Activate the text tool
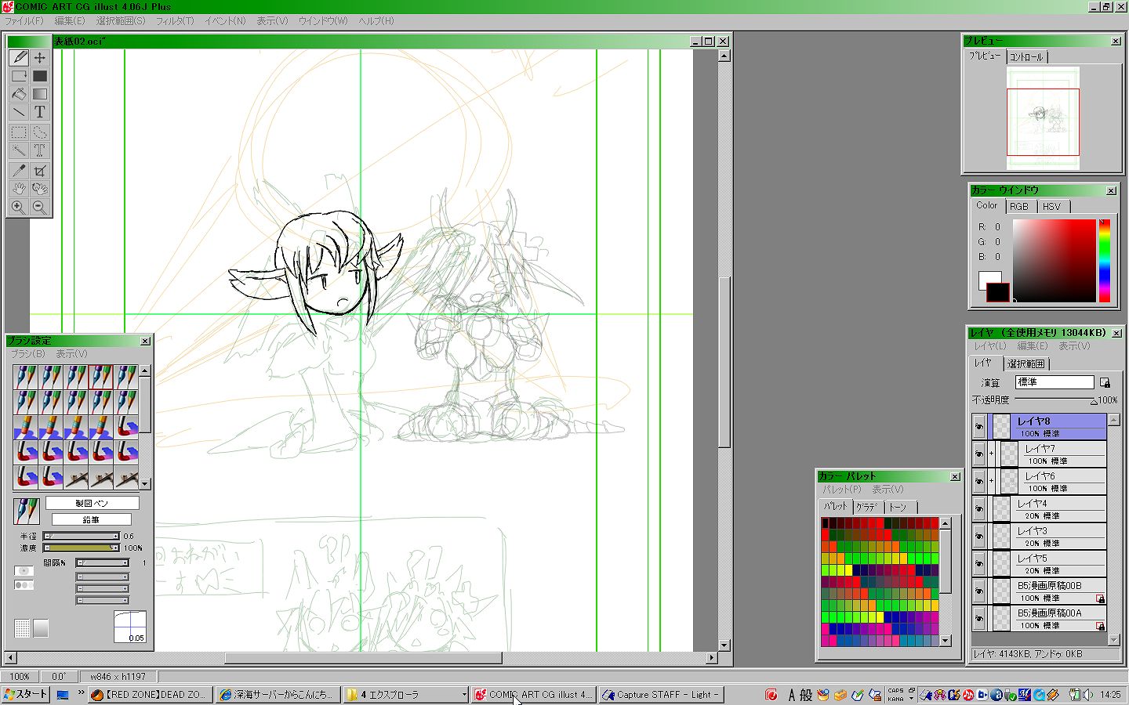The width and height of the screenshot is (1129, 705). tap(40, 112)
